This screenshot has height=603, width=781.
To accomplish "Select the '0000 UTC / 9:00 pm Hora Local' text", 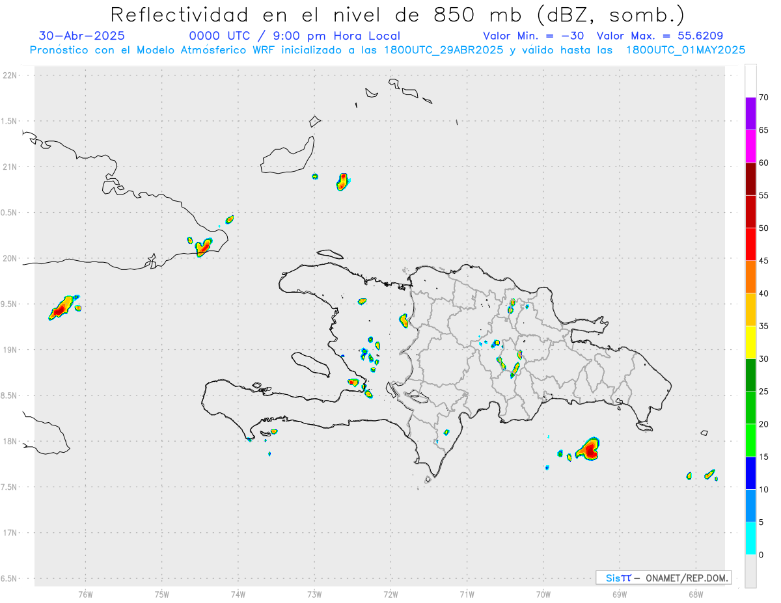I will coord(295,36).
